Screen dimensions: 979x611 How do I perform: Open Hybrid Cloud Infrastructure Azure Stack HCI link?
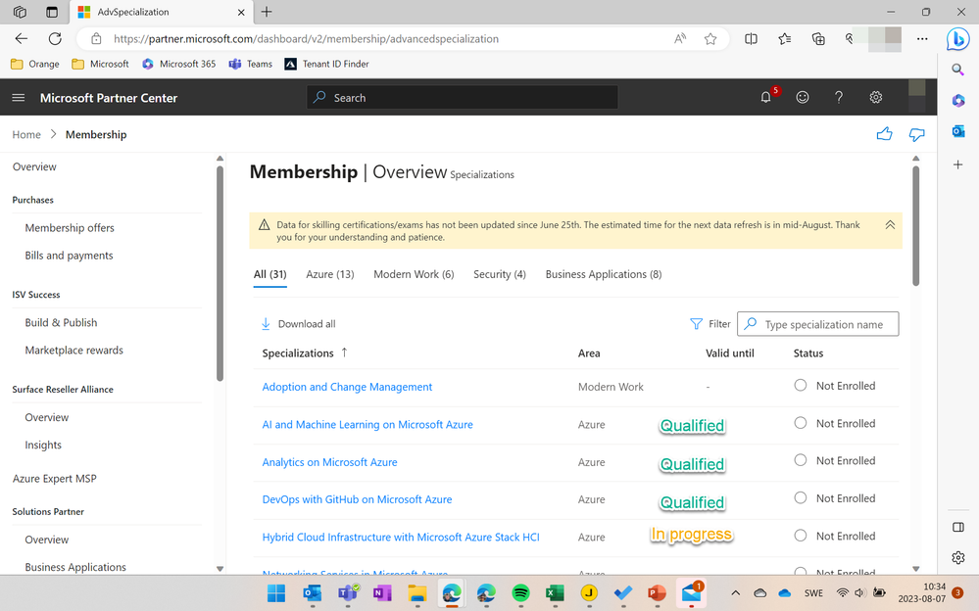coord(401,537)
